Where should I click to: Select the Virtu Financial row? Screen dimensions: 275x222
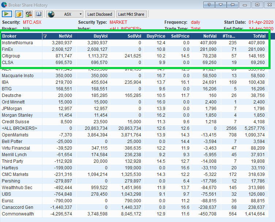135,148
